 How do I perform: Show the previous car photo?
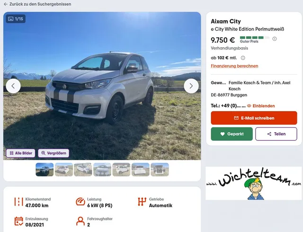click(13, 86)
